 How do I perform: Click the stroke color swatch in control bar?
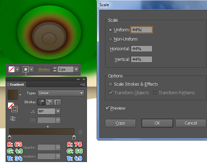coord(26,69)
